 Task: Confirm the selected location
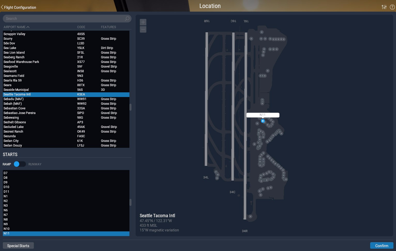pyautogui.click(x=382, y=245)
